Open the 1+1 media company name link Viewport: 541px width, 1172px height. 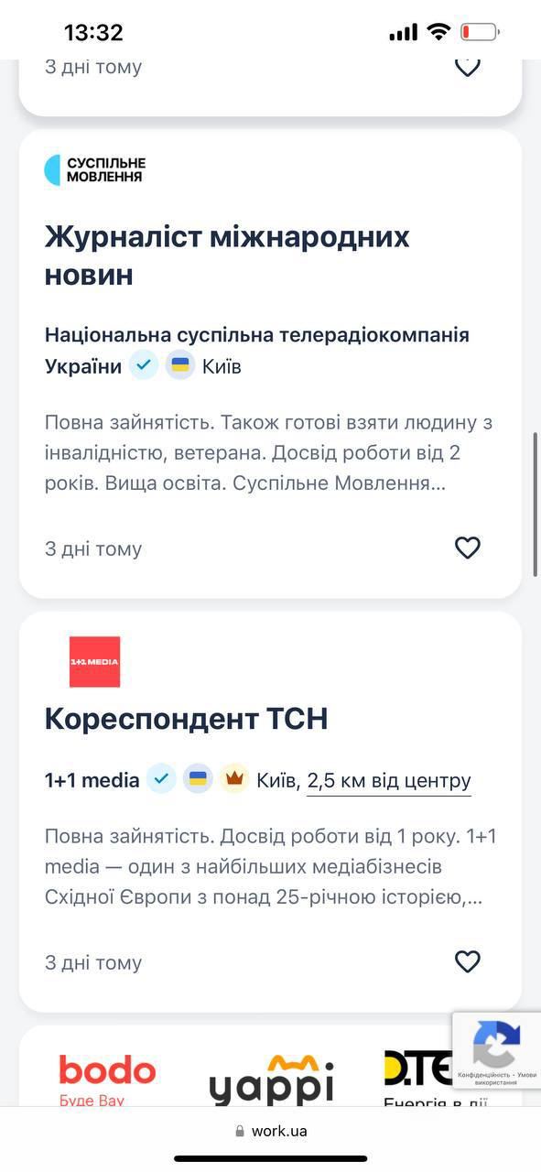pyautogui.click(x=92, y=780)
